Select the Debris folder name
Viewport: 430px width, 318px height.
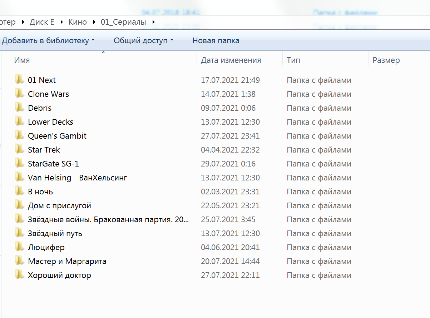tap(40, 108)
